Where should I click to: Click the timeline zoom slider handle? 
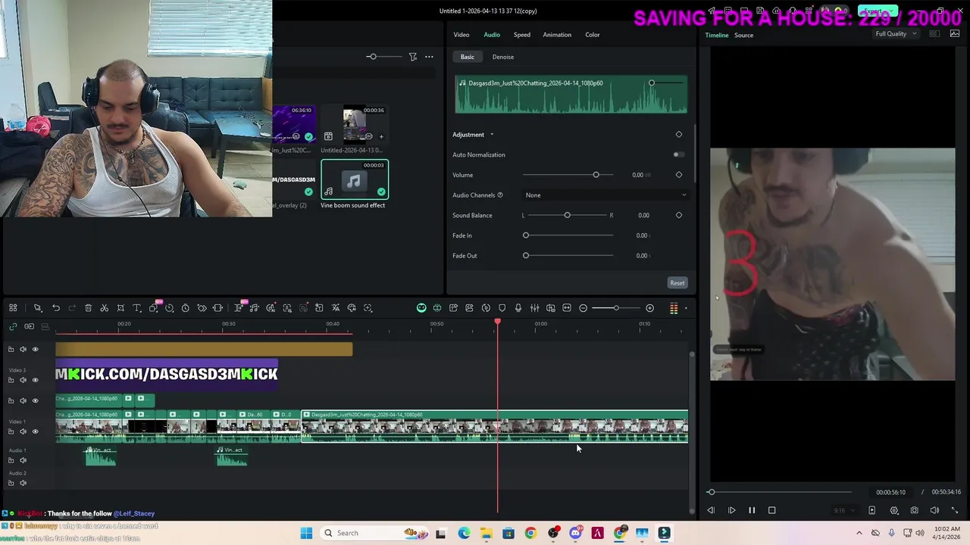pos(616,308)
